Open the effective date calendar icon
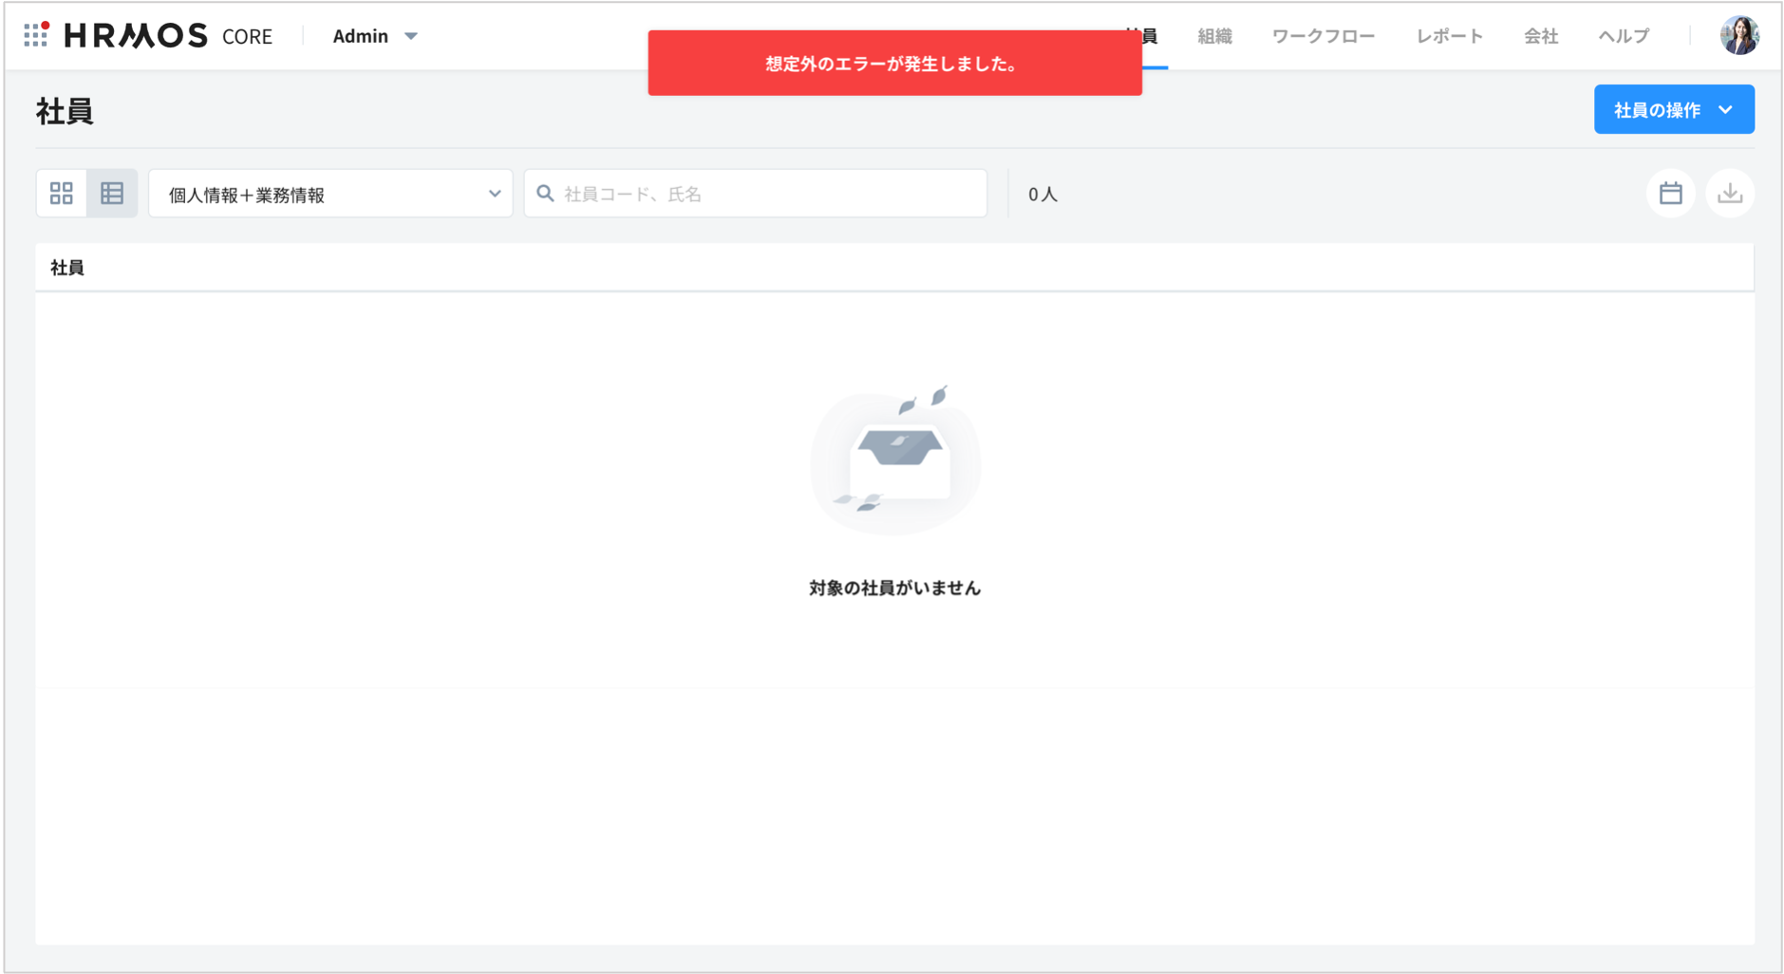This screenshot has width=1784, height=974. (1671, 193)
